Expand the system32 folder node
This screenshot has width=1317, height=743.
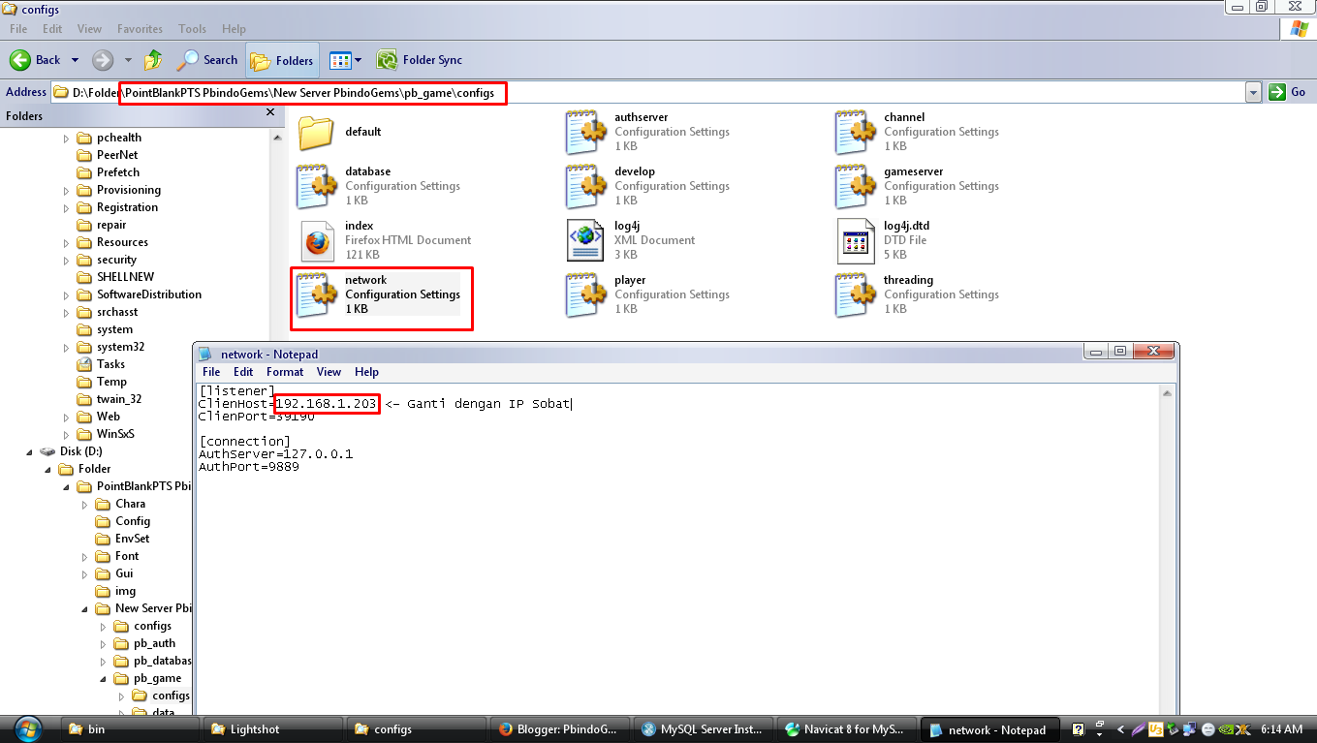coord(67,347)
